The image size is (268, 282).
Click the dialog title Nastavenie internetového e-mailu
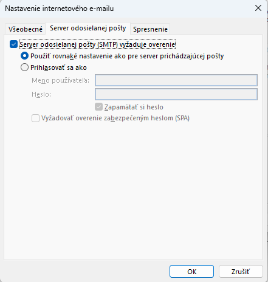pos(60,9)
